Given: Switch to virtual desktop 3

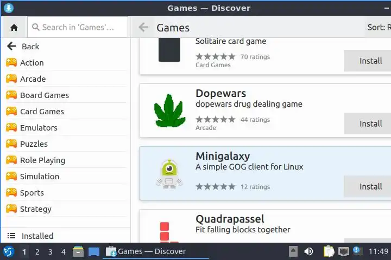Looking at the screenshot, I should (x=51, y=252).
